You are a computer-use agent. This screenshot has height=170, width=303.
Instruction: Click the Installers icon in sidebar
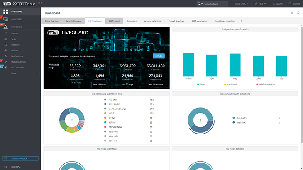pyautogui.click(x=6, y=45)
